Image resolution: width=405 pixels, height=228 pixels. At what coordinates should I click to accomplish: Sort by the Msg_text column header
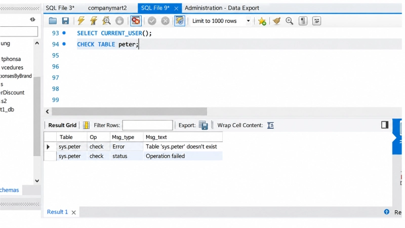point(183,137)
